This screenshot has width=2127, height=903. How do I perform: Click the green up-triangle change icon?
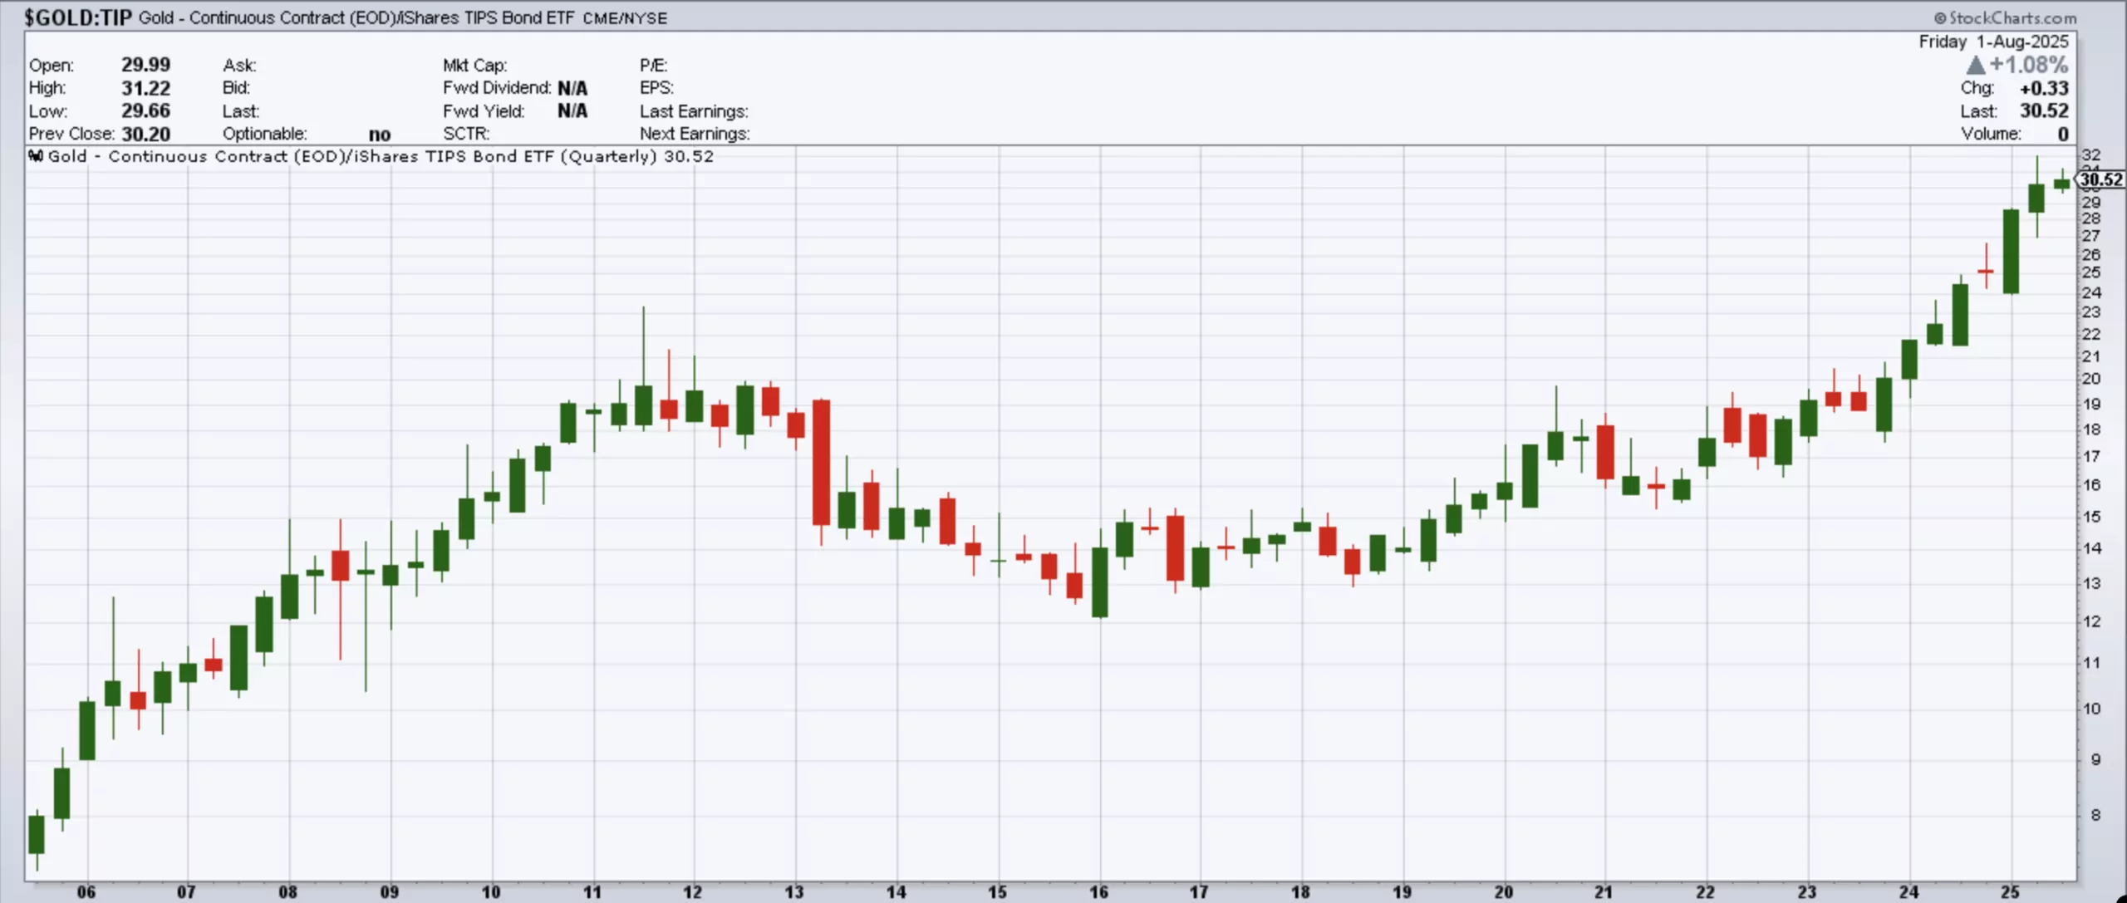[x=1976, y=65]
